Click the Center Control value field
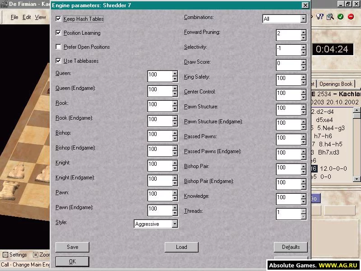This screenshot has height=271, width=361. (288, 95)
